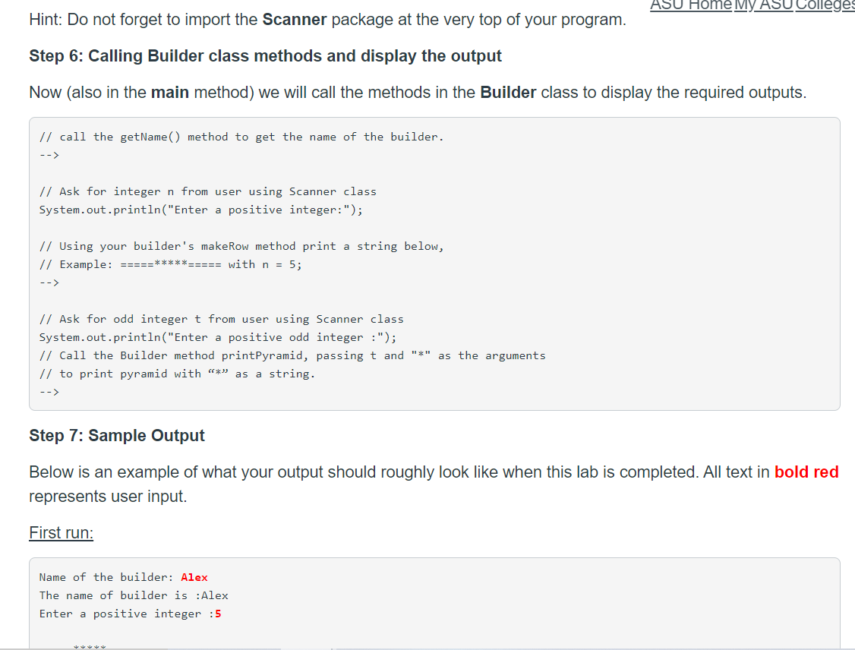Click the underlined 'First run:' text
855x650 pixels.
click(61, 533)
